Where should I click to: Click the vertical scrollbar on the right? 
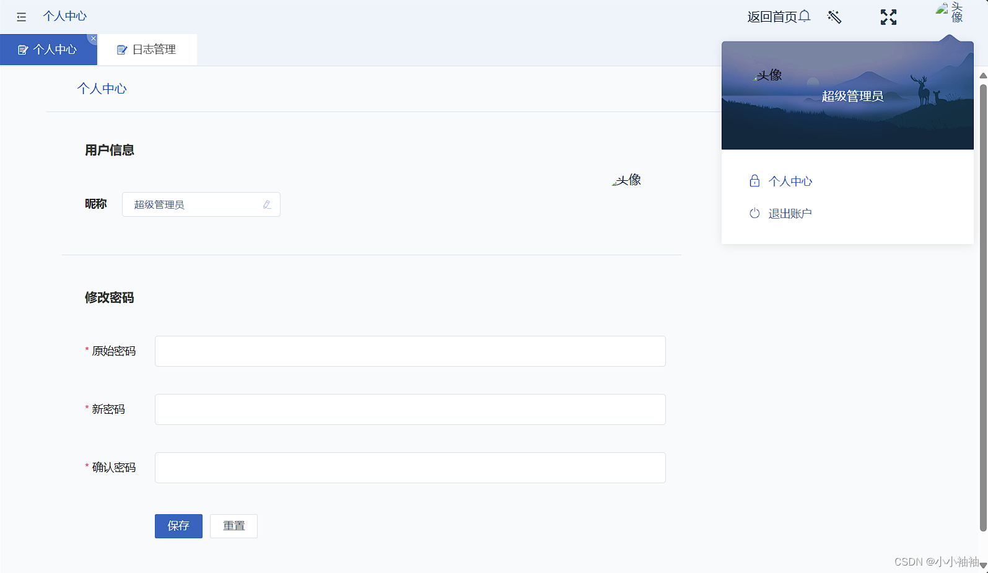coord(983,307)
